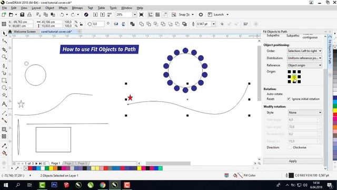Click the Mirror horizontally icon
This screenshot has height=190, width=337.
[116, 24]
